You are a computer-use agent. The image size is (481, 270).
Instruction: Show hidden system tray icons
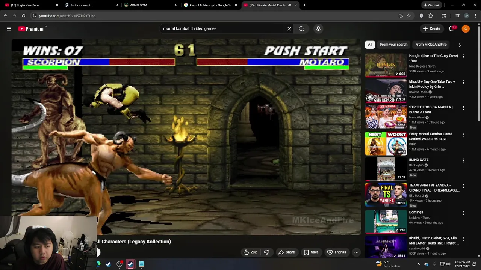tap(418, 264)
